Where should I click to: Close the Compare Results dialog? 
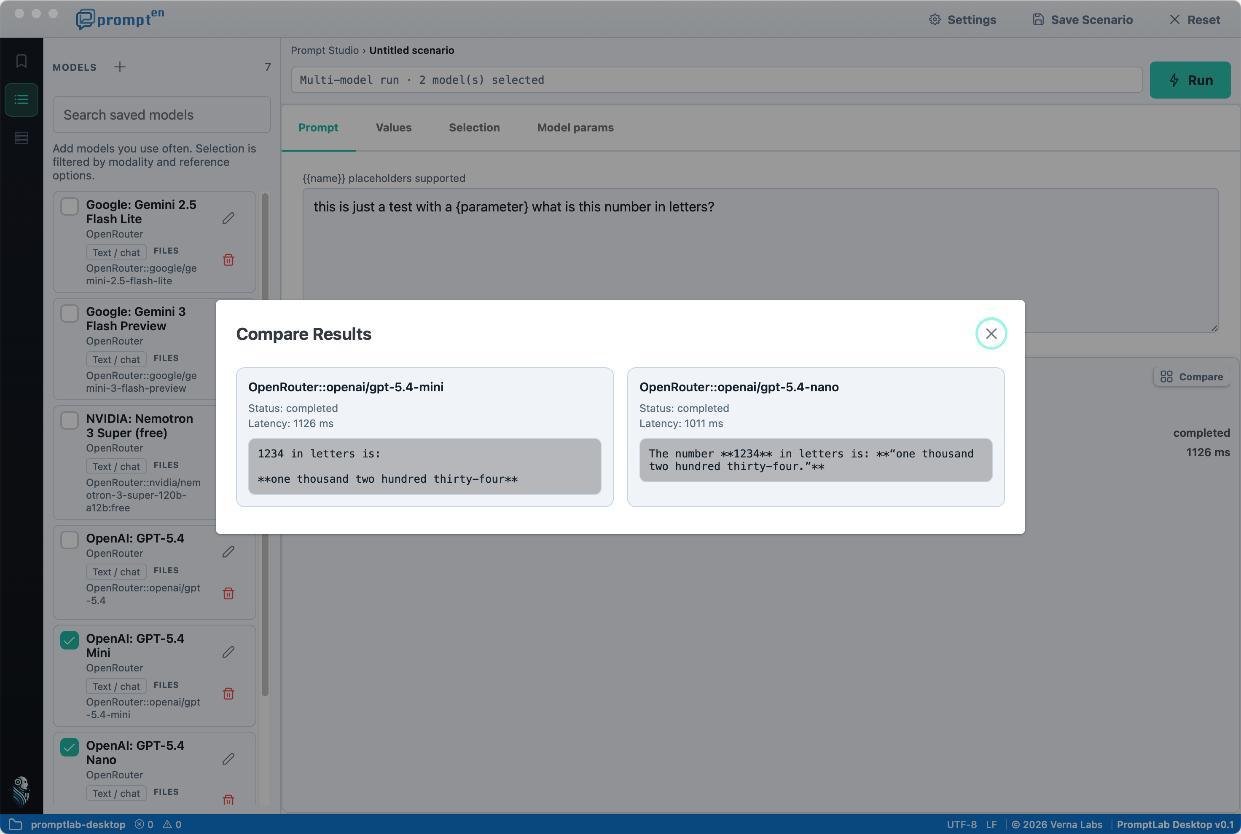991,334
